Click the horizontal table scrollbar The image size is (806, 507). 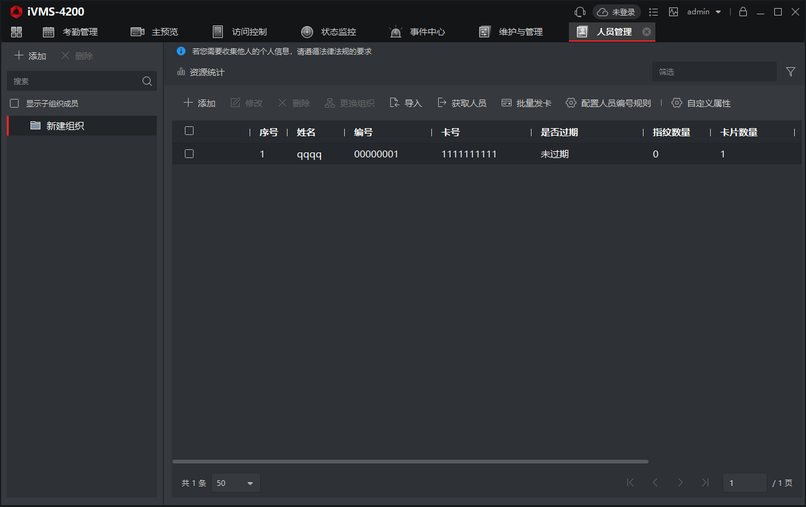click(410, 462)
